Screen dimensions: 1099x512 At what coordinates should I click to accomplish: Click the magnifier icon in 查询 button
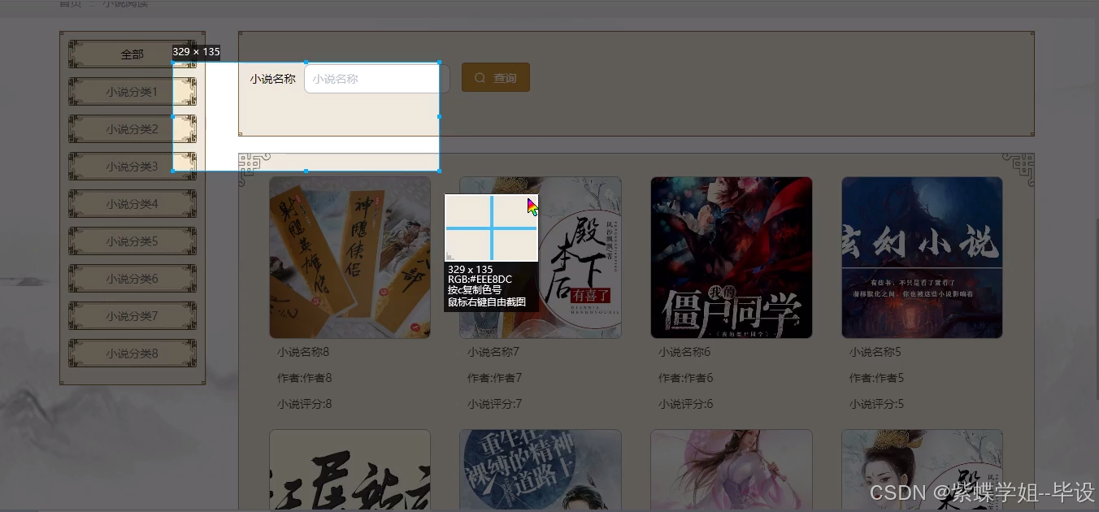480,78
